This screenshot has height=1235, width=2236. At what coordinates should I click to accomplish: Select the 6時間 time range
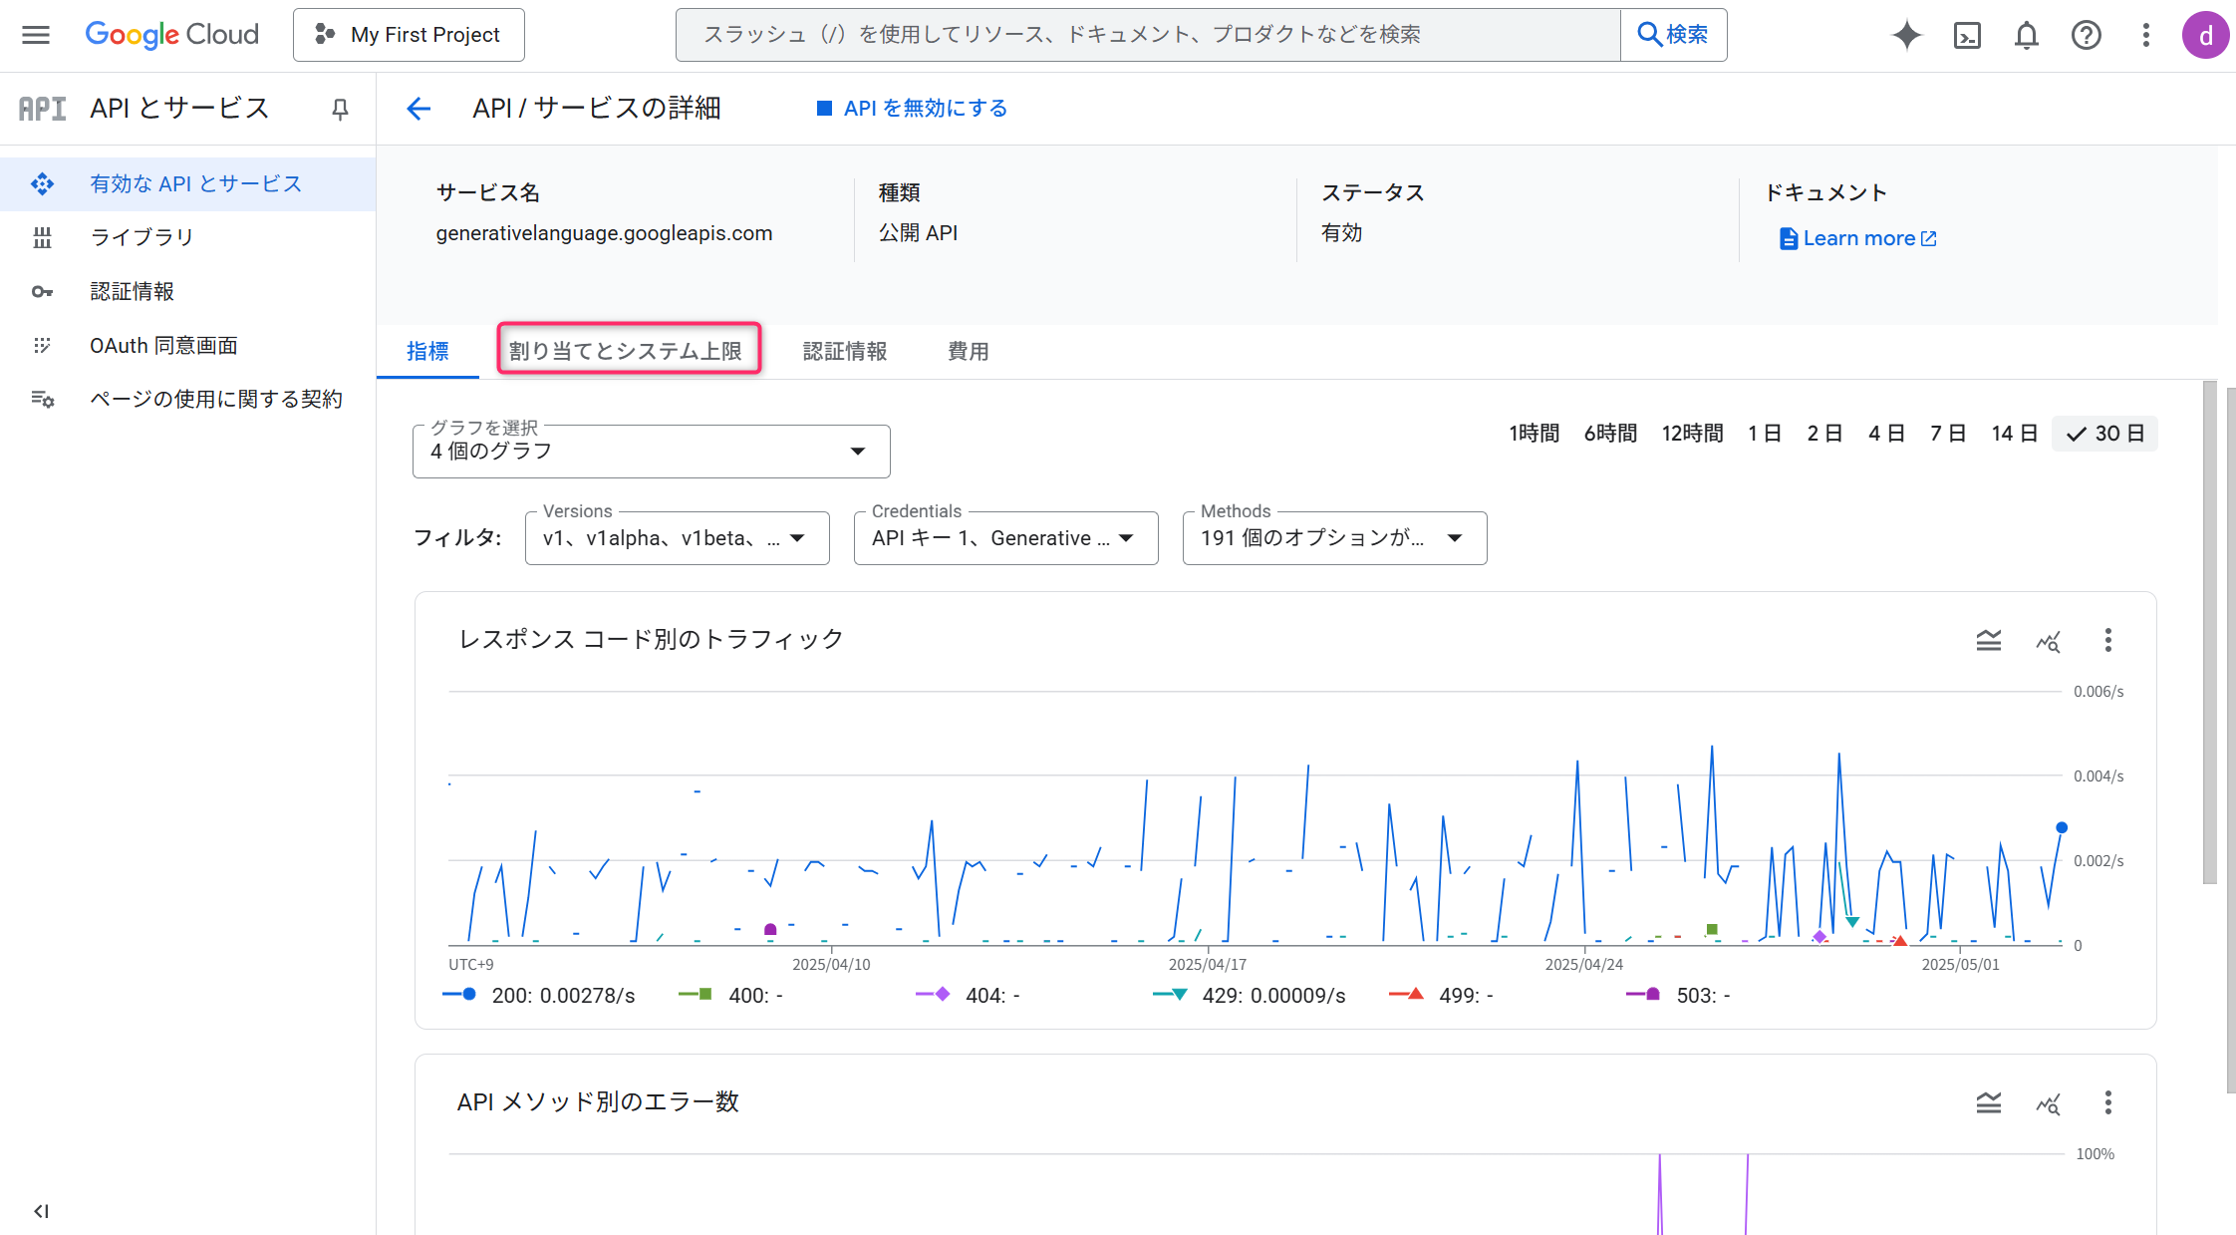coord(1610,434)
